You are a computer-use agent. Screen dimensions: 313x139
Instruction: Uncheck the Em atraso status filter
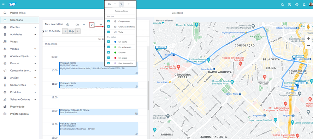point(108,58)
